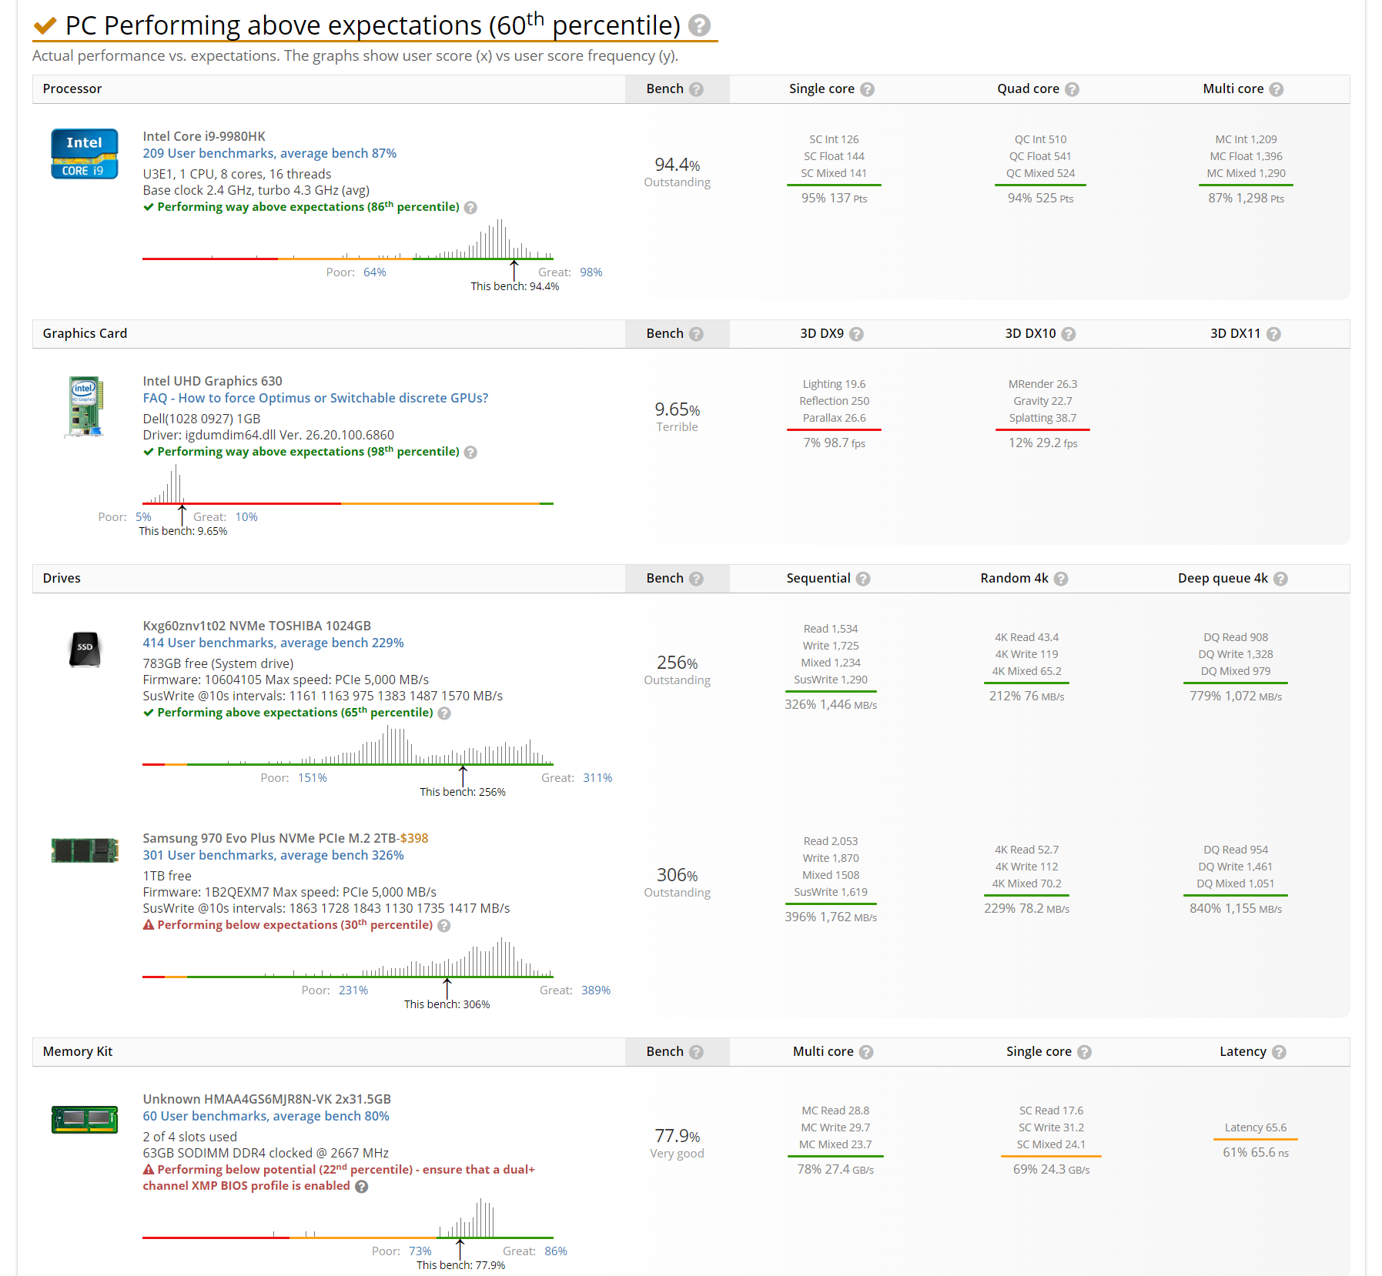Click Toshiba drive bench score 256%

click(678, 663)
